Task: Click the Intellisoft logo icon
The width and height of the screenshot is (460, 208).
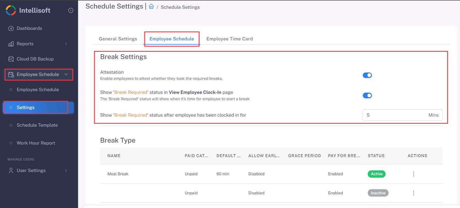Action: pyautogui.click(x=11, y=10)
